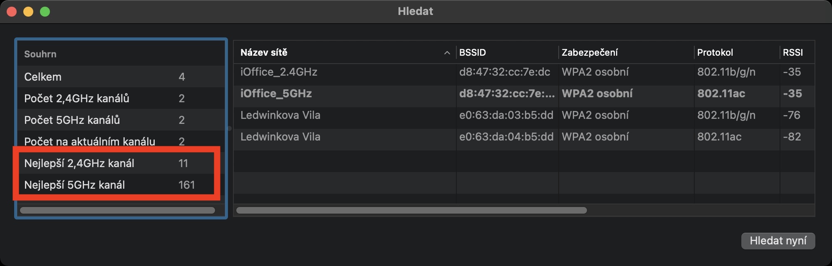Screen dimensions: 832x266
Task: Click the green zoom window button
Action: point(45,12)
